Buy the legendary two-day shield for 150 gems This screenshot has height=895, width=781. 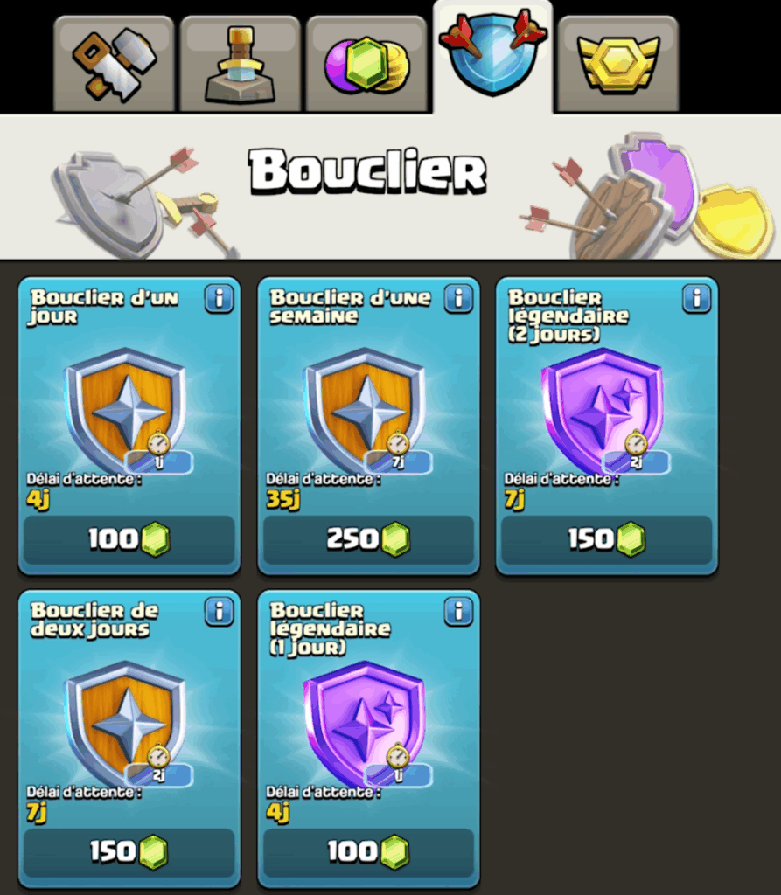click(607, 539)
